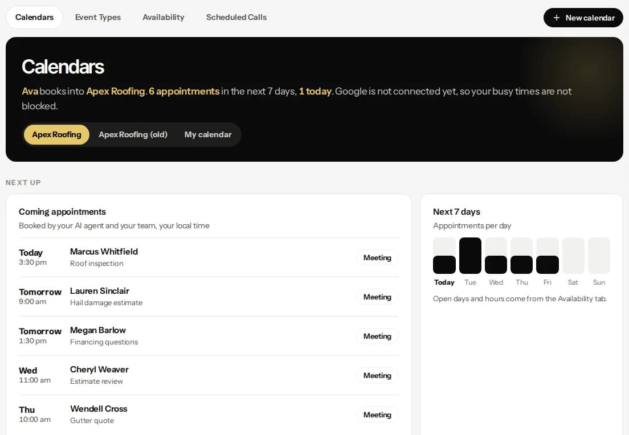629x435 pixels.
Task: Click the 'Thu 10:00 am' time label
Action: 35,414
